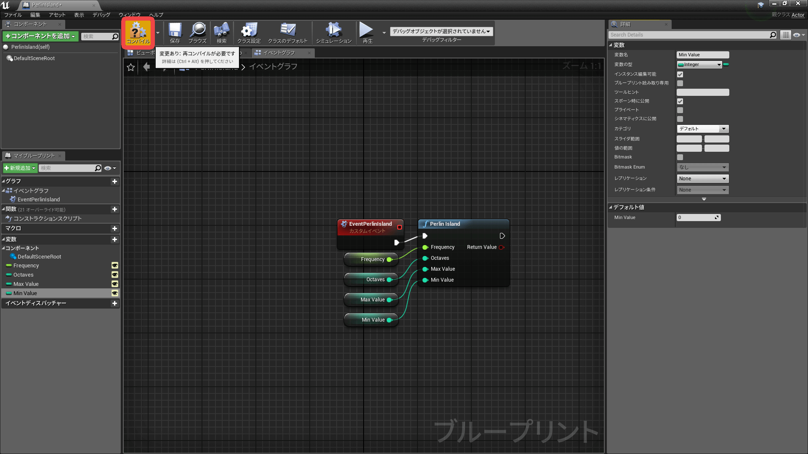Toggle Blueprint read-only (ブループリント読み取り専用) checkbox

[680, 83]
